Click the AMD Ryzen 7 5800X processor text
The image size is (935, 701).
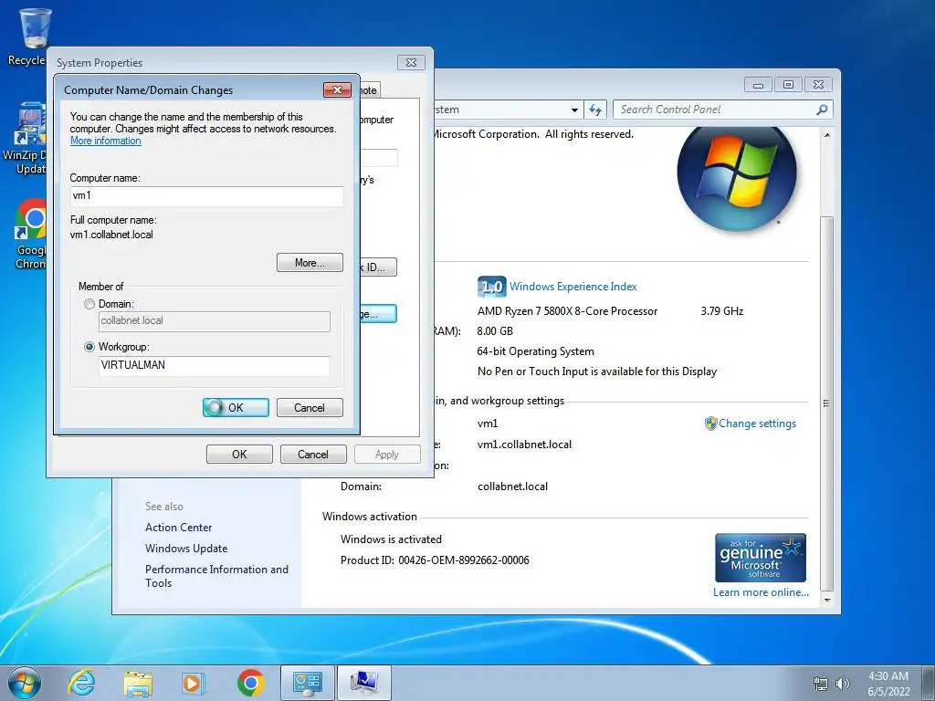tap(567, 311)
